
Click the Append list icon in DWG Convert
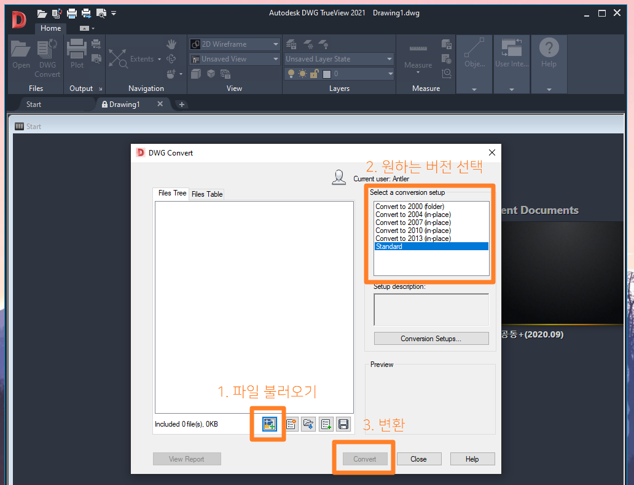[326, 424]
